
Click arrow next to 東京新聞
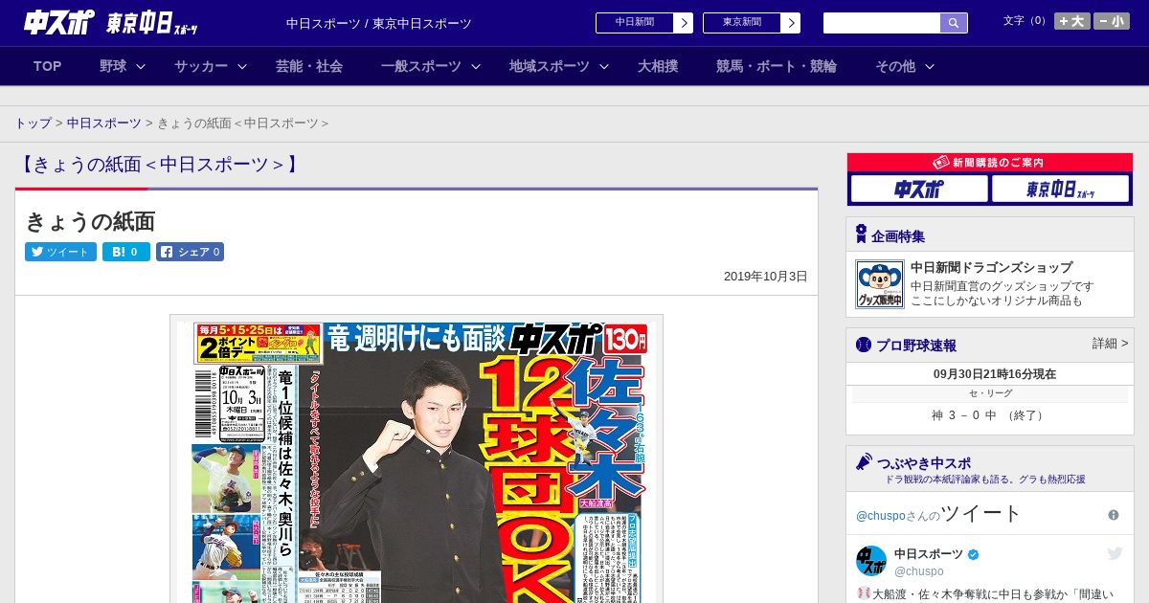(791, 23)
